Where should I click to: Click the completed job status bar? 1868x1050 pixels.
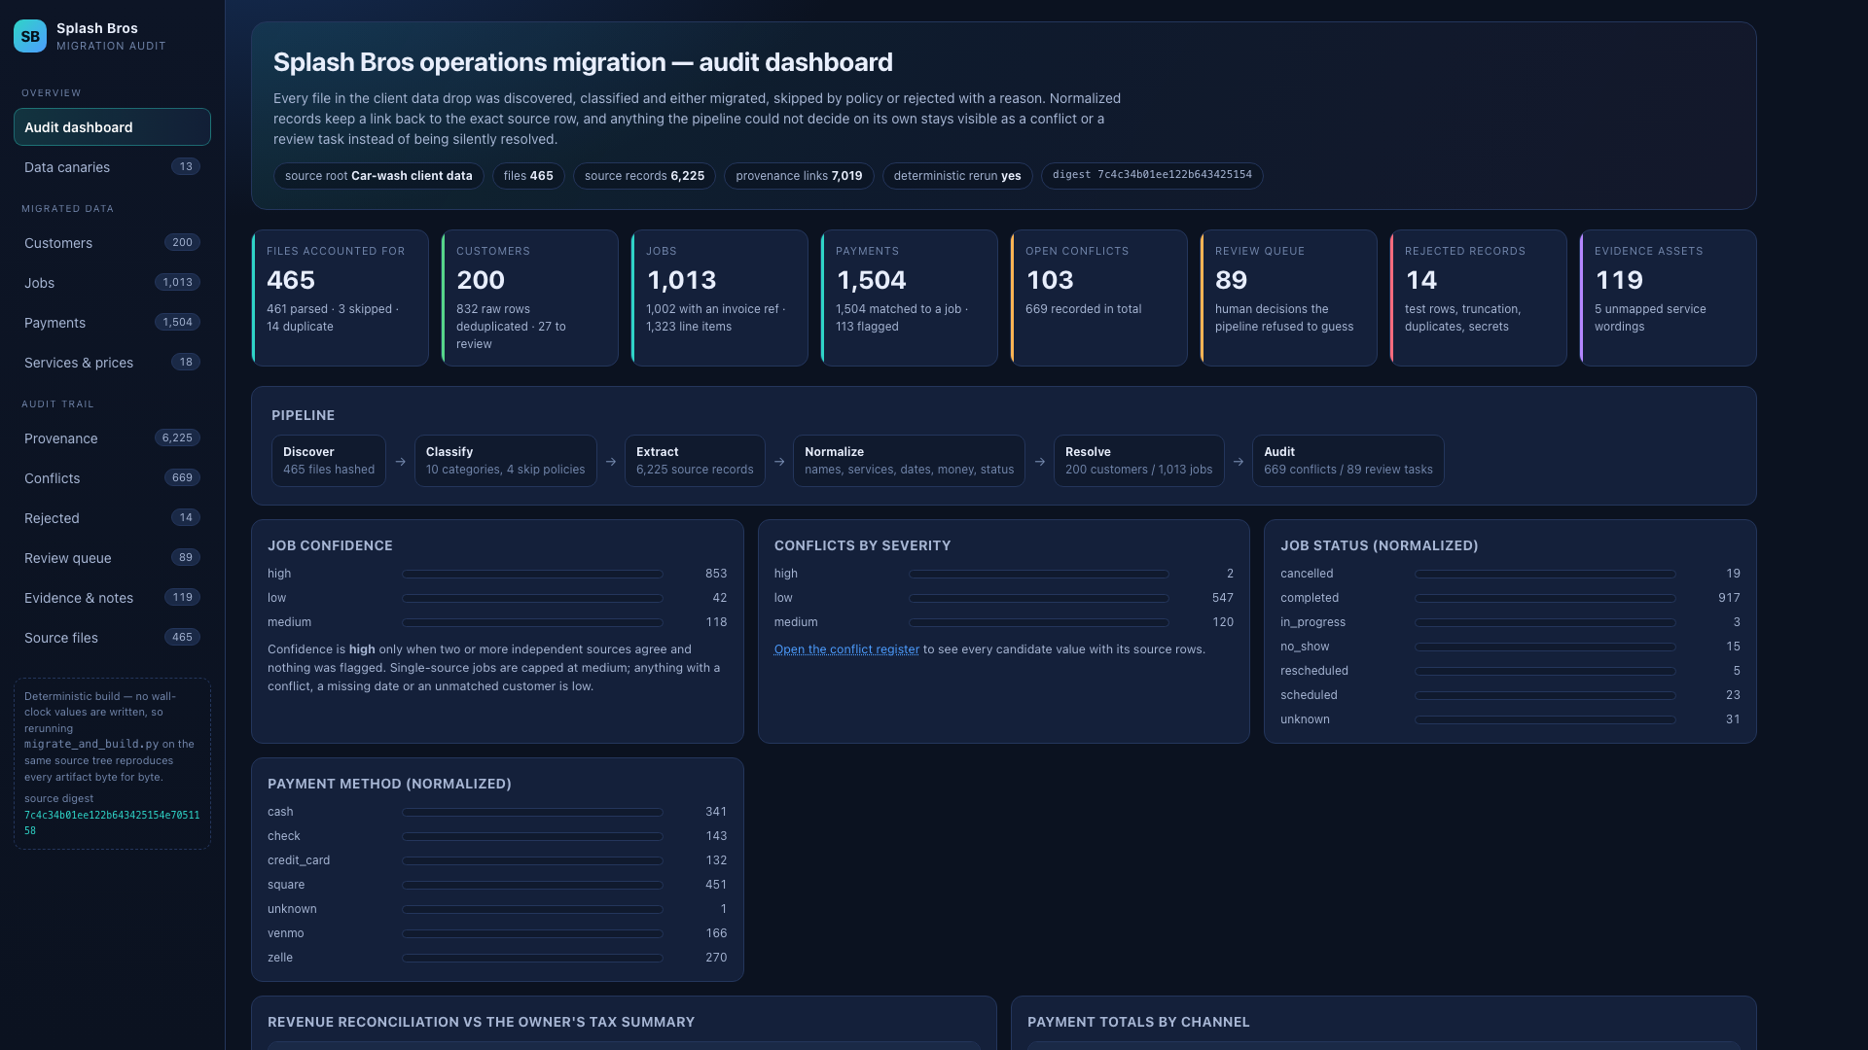[1546, 598]
